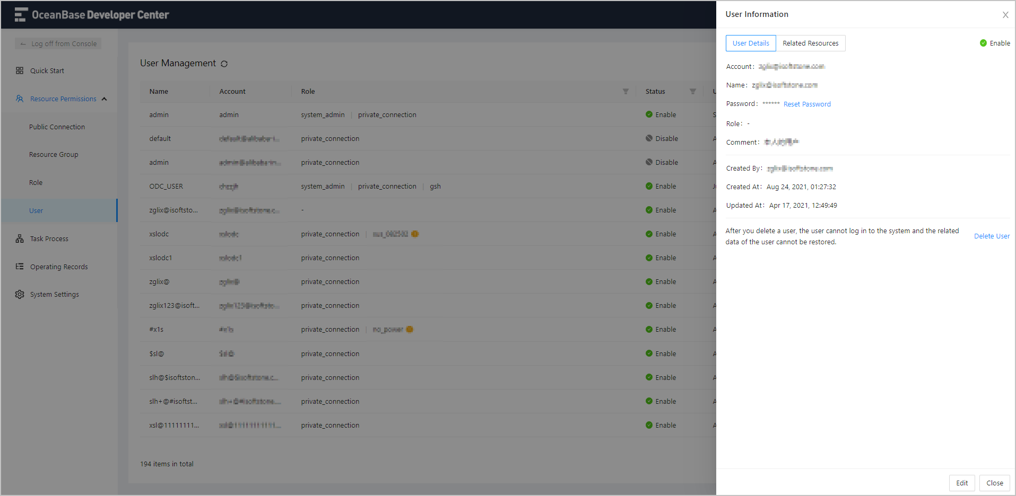Click the slh+@#isoftst... name cell
The height and width of the screenshot is (496, 1016).
173,401
